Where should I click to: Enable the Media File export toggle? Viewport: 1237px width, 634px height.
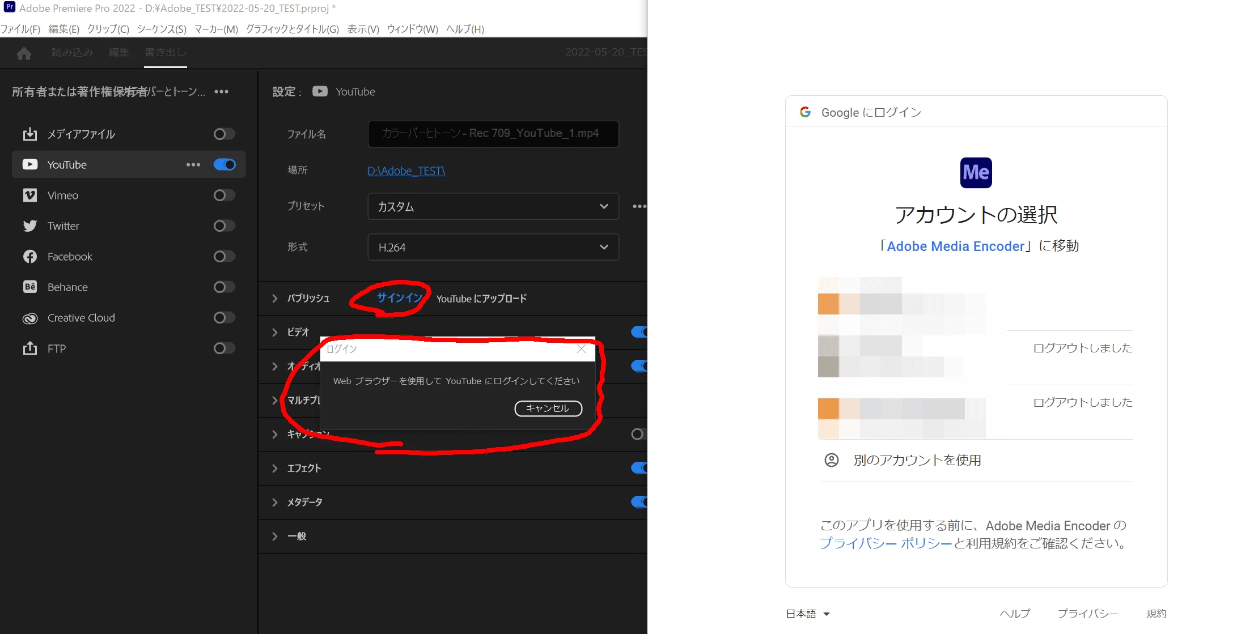[x=224, y=134]
